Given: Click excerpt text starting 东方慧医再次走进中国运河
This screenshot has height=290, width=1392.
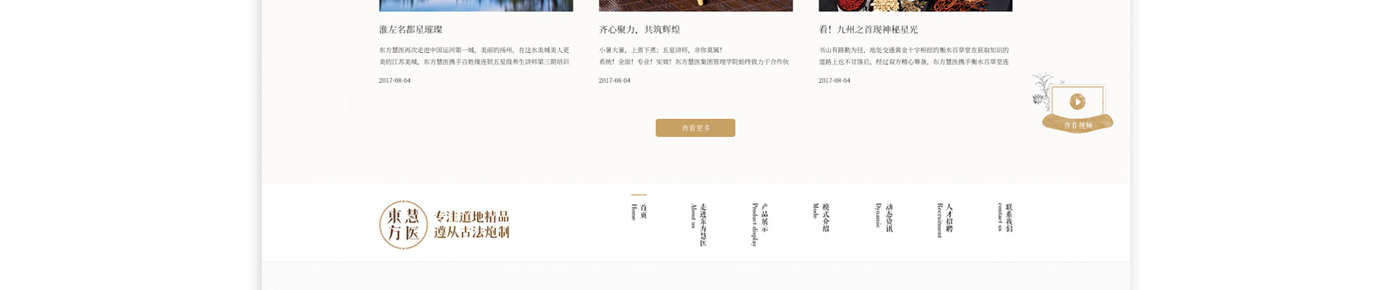Looking at the screenshot, I should click(x=475, y=56).
